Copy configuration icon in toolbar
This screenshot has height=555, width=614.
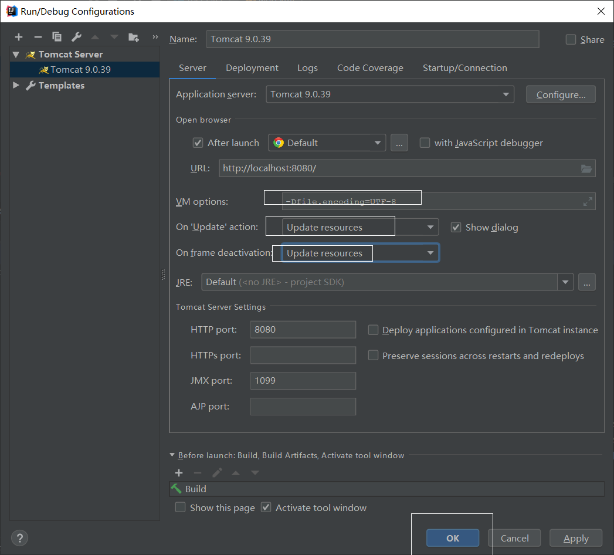[x=57, y=37]
